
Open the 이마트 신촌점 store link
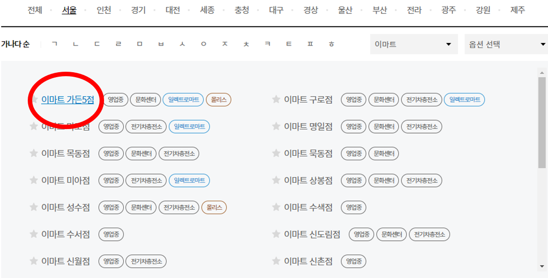[x=308, y=261]
